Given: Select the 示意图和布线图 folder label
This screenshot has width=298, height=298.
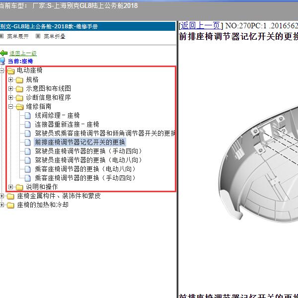Looking at the screenshot, I should click(x=49, y=88).
